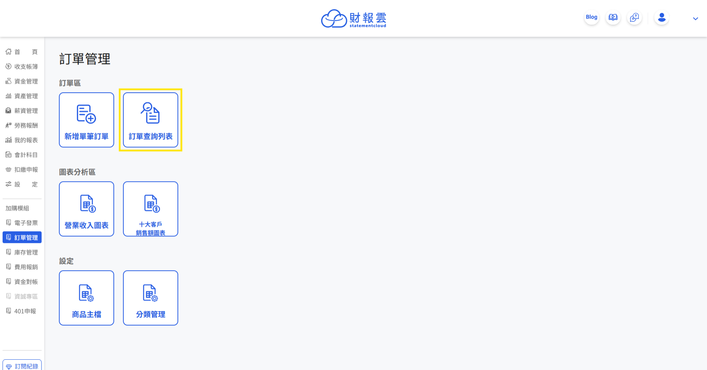Go to the Blog link
Image resolution: width=707 pixels, height=370 pixels.
(x=592, y=17)
